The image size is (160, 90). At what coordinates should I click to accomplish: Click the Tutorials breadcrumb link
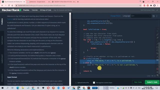pos(34,10)
